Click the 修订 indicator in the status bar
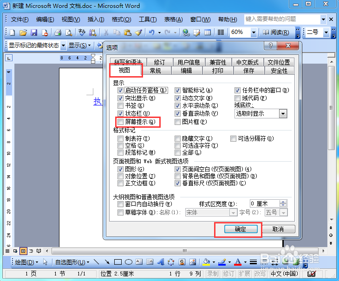The width and height of the screenshot is (339, 281). coord(228,274)
